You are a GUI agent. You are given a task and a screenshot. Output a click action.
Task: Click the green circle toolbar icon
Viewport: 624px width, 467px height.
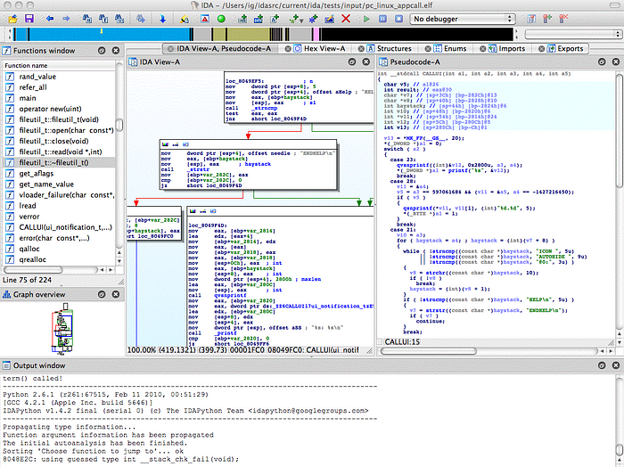tap(221, 19)
